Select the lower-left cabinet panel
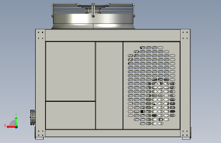This screenshot has height=143, width=221. click(x=70, y=115)
